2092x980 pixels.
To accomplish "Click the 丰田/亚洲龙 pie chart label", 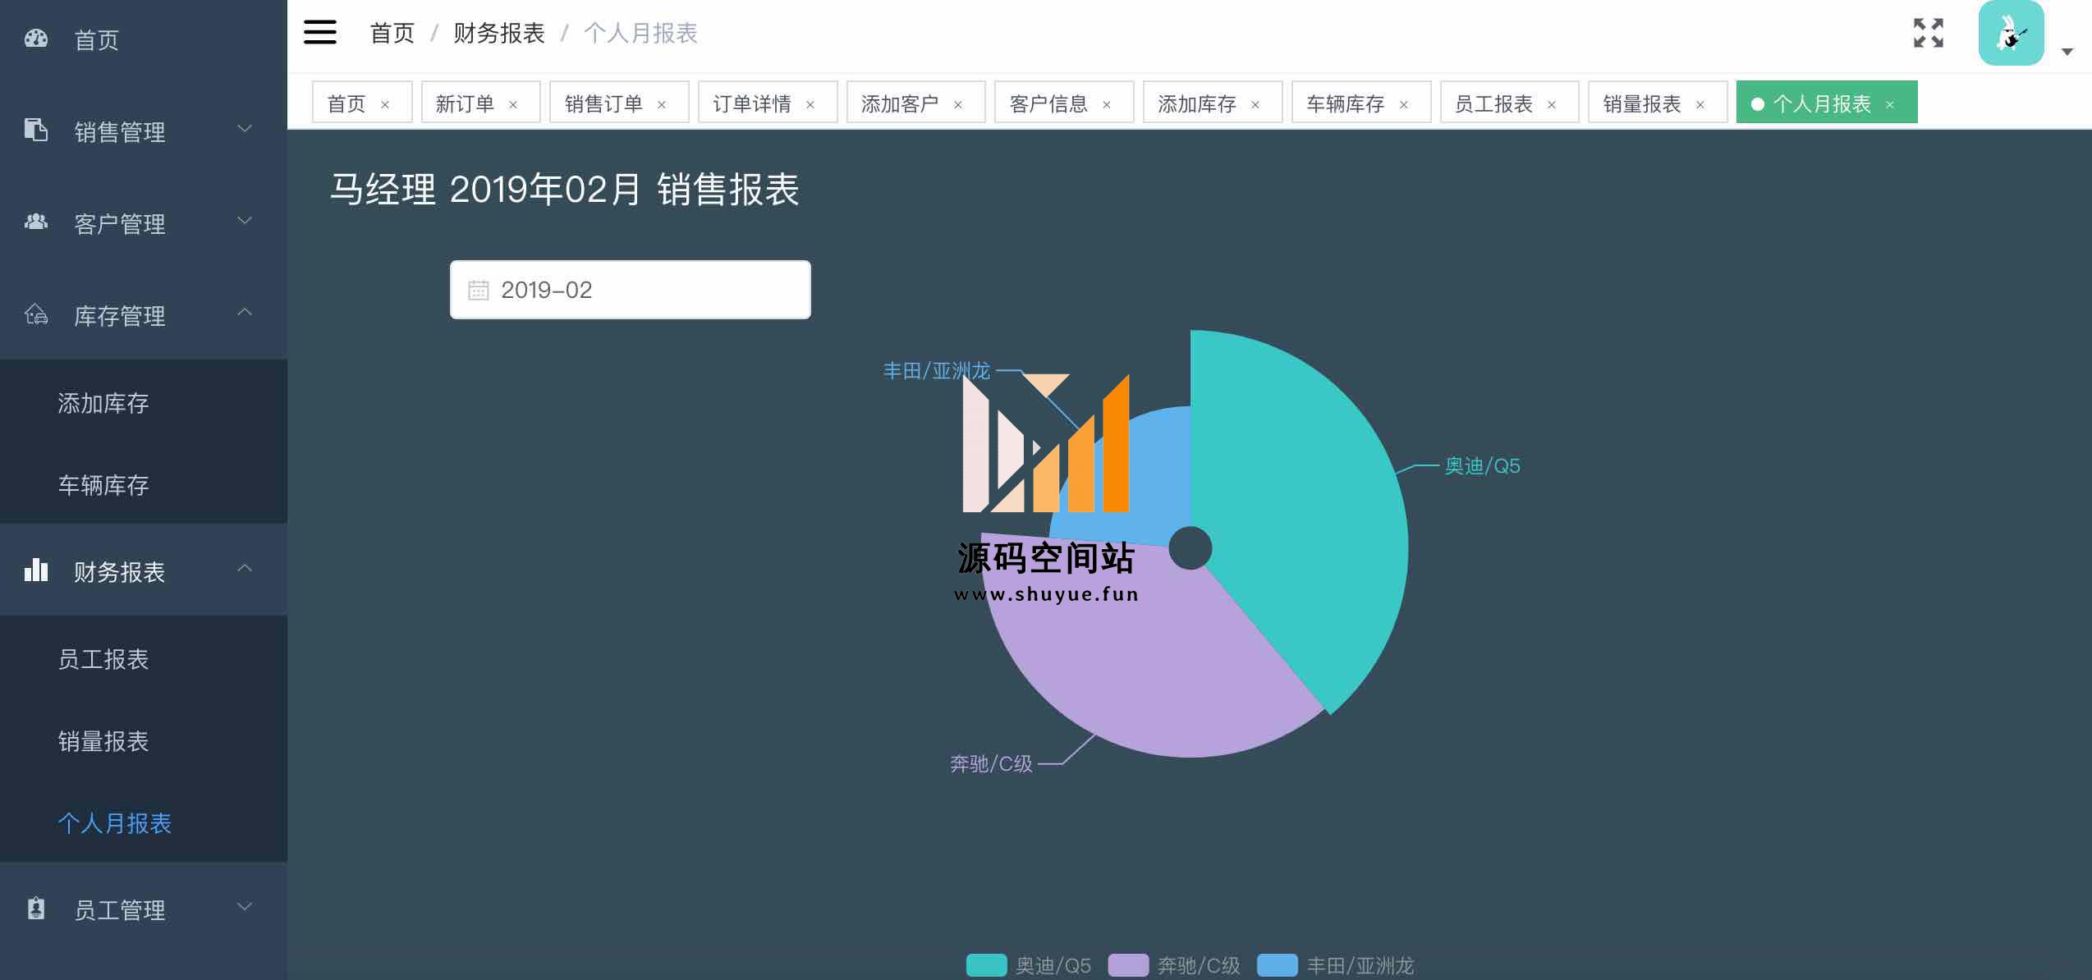I will [x=937, y=371].
